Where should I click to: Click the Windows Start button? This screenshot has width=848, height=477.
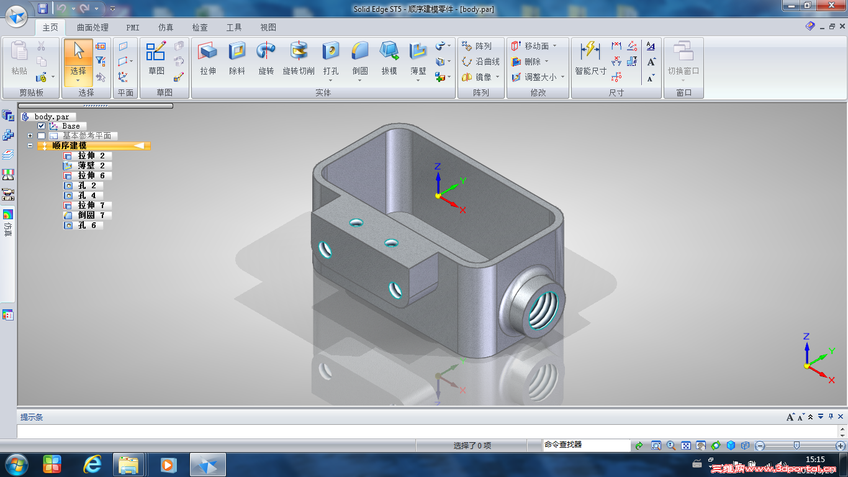coord(16,464)
